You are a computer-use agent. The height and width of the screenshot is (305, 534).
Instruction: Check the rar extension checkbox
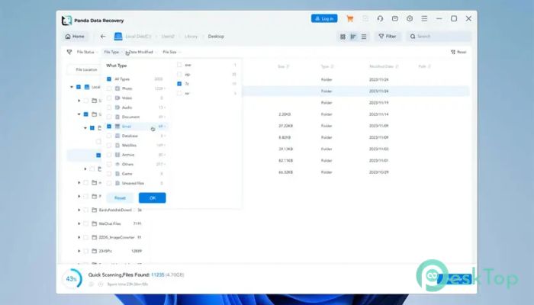pos(179,93)
